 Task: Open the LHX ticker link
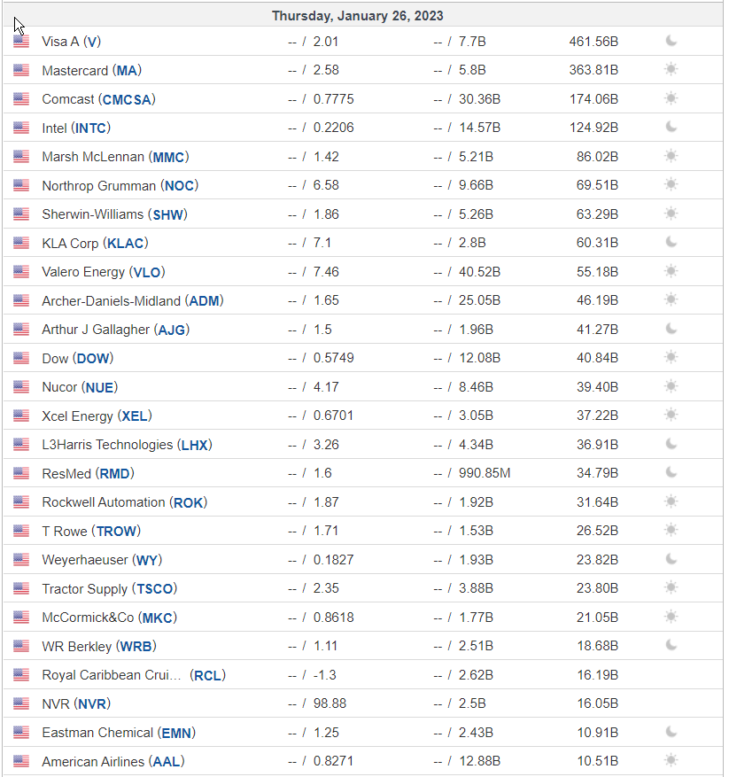tap(194, 445)
